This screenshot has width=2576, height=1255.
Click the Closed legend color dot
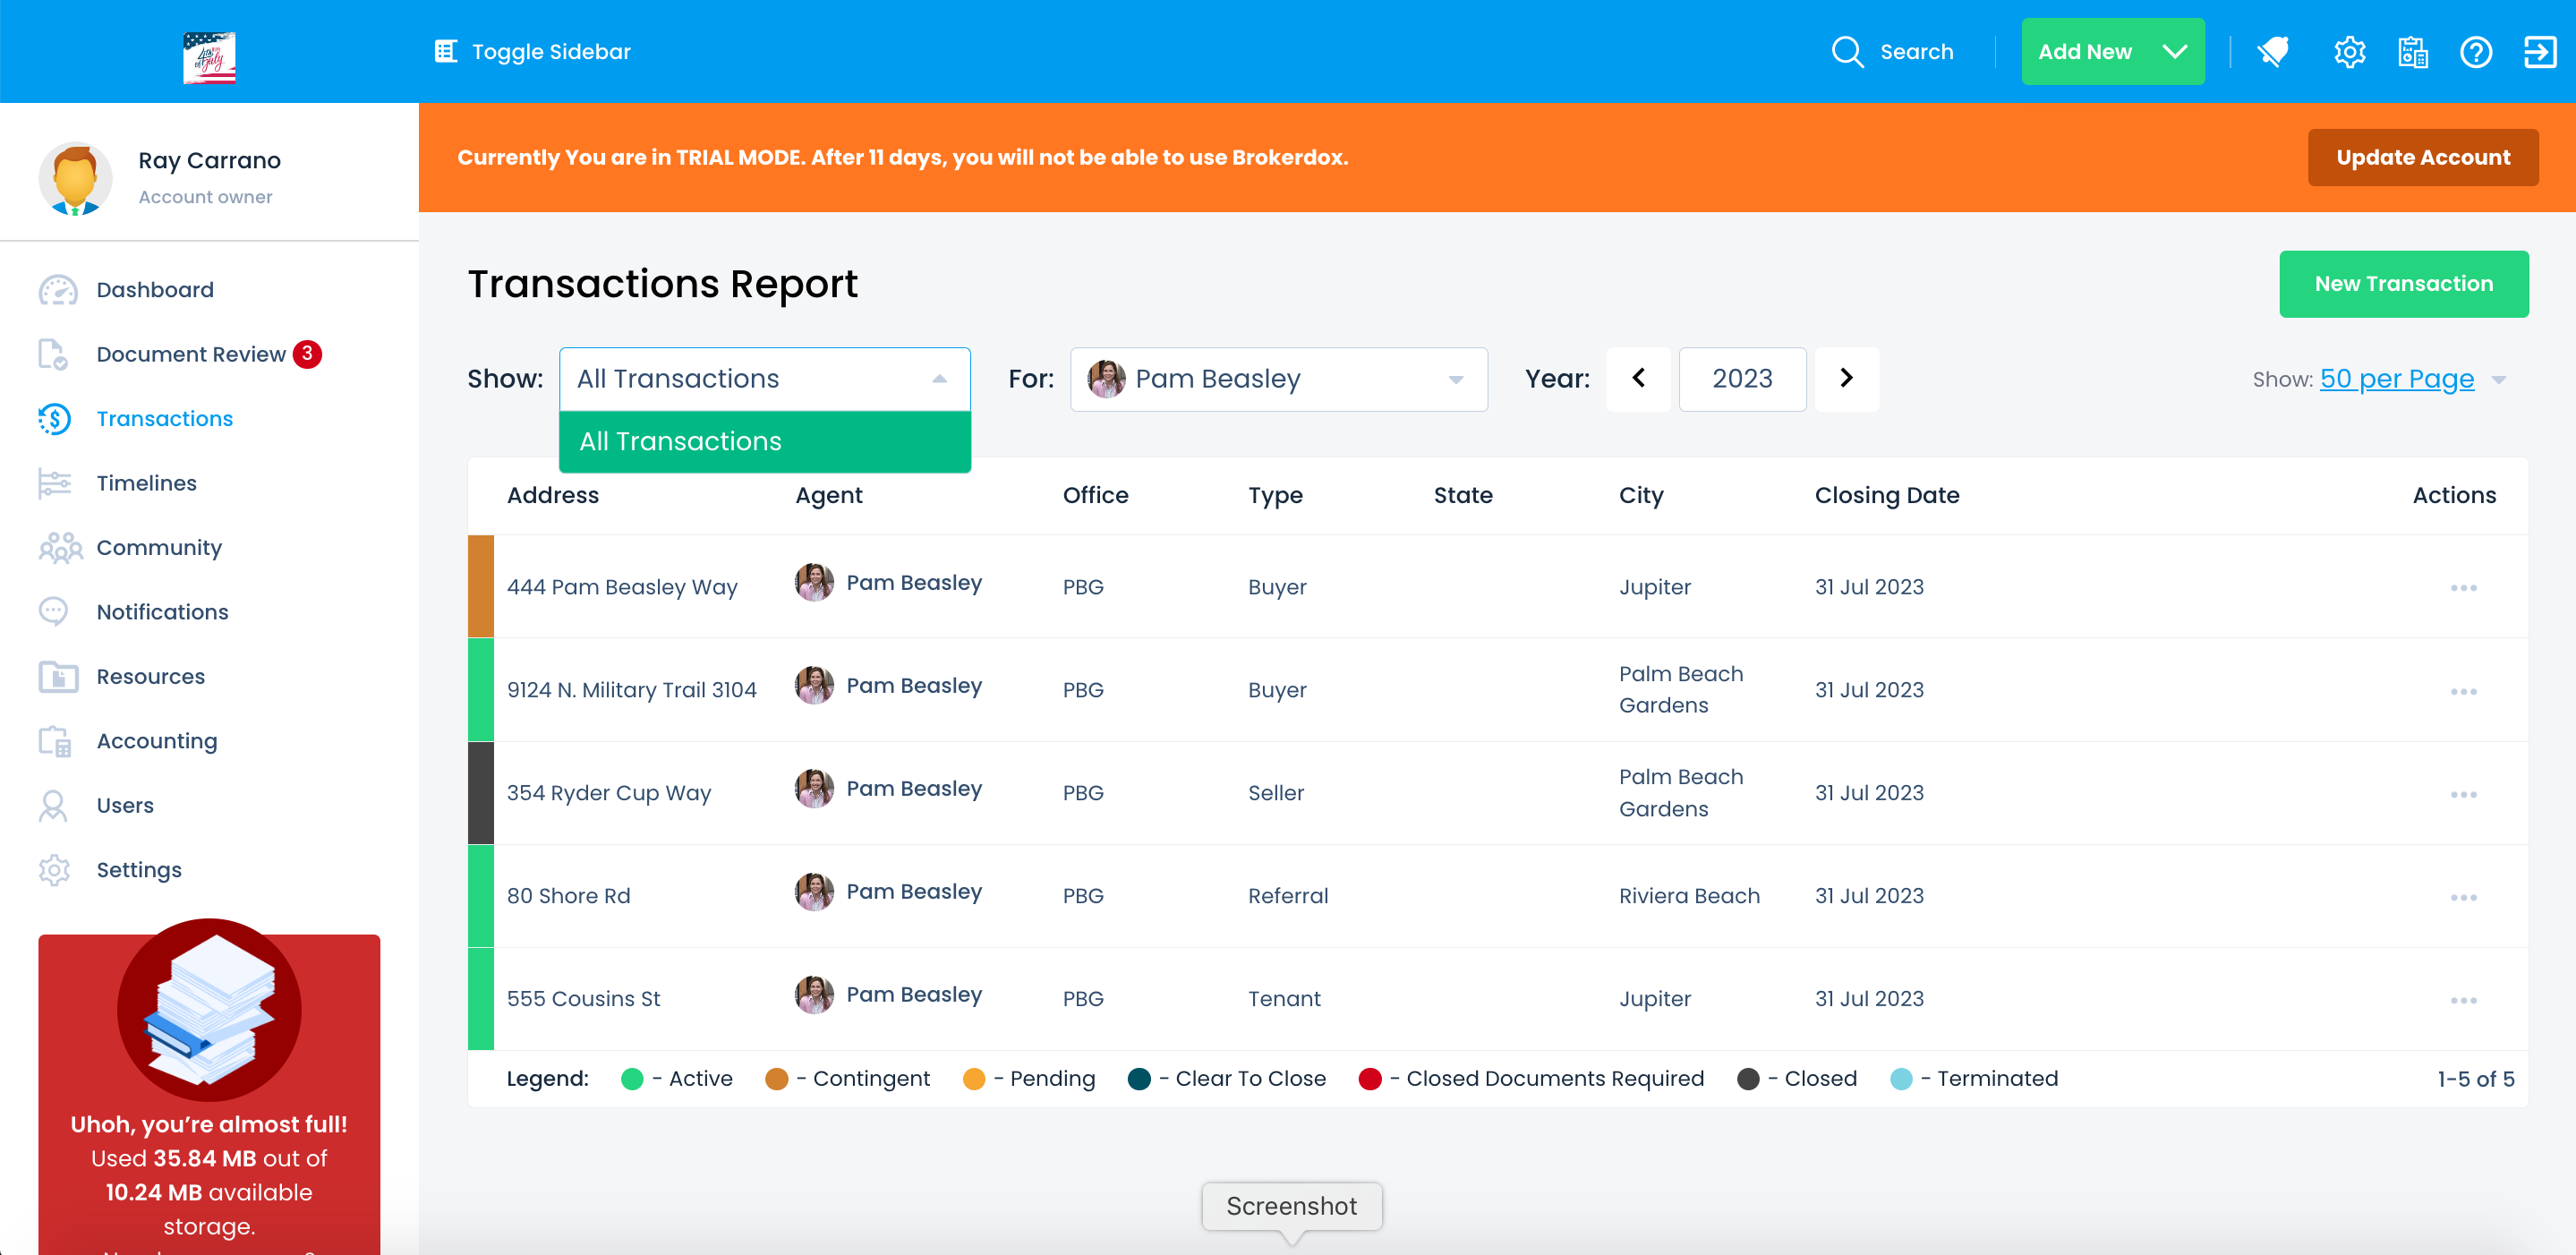point(1748,1079)
